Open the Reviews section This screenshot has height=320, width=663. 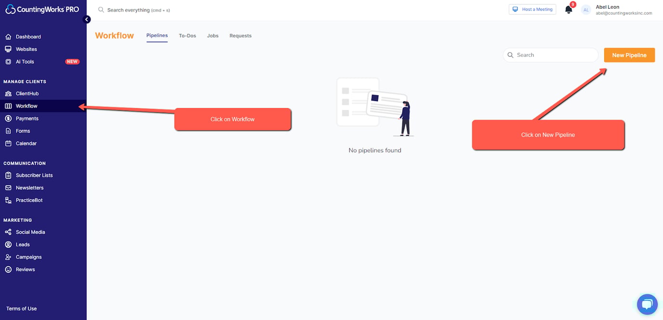(26, 269)
